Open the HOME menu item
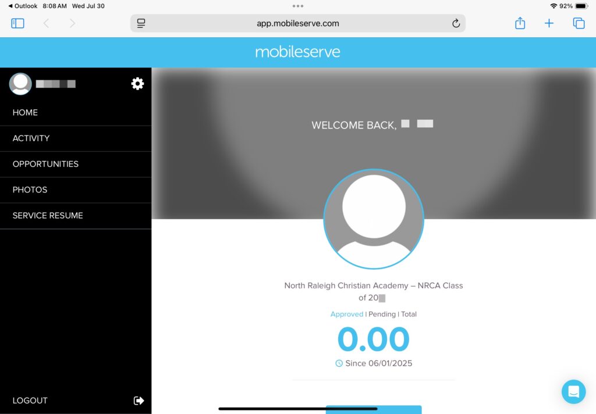Screen dimensions: 596x414 click(76, 113)
